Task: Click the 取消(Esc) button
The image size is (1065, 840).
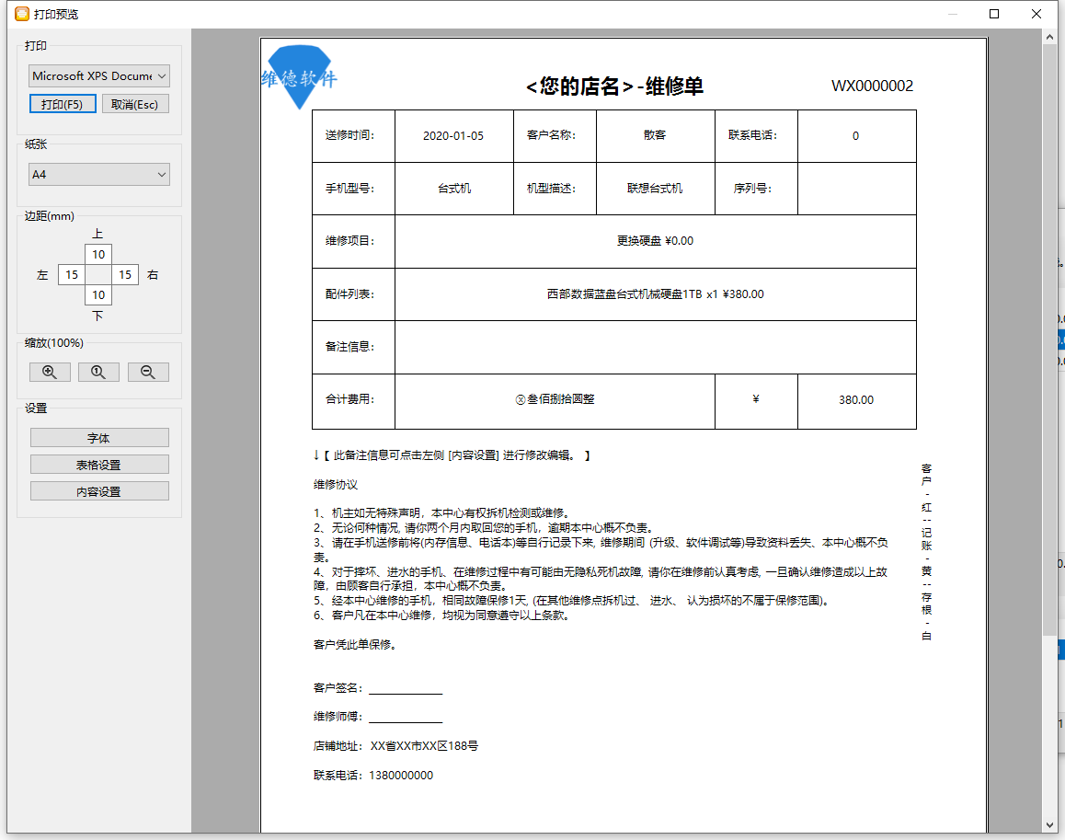Action: tap(135, 104)
